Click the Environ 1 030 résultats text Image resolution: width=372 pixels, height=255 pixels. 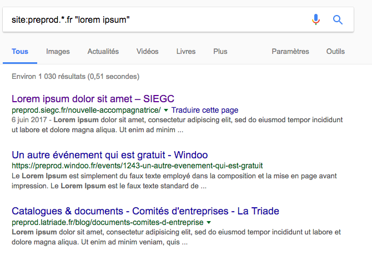[76, 77]
